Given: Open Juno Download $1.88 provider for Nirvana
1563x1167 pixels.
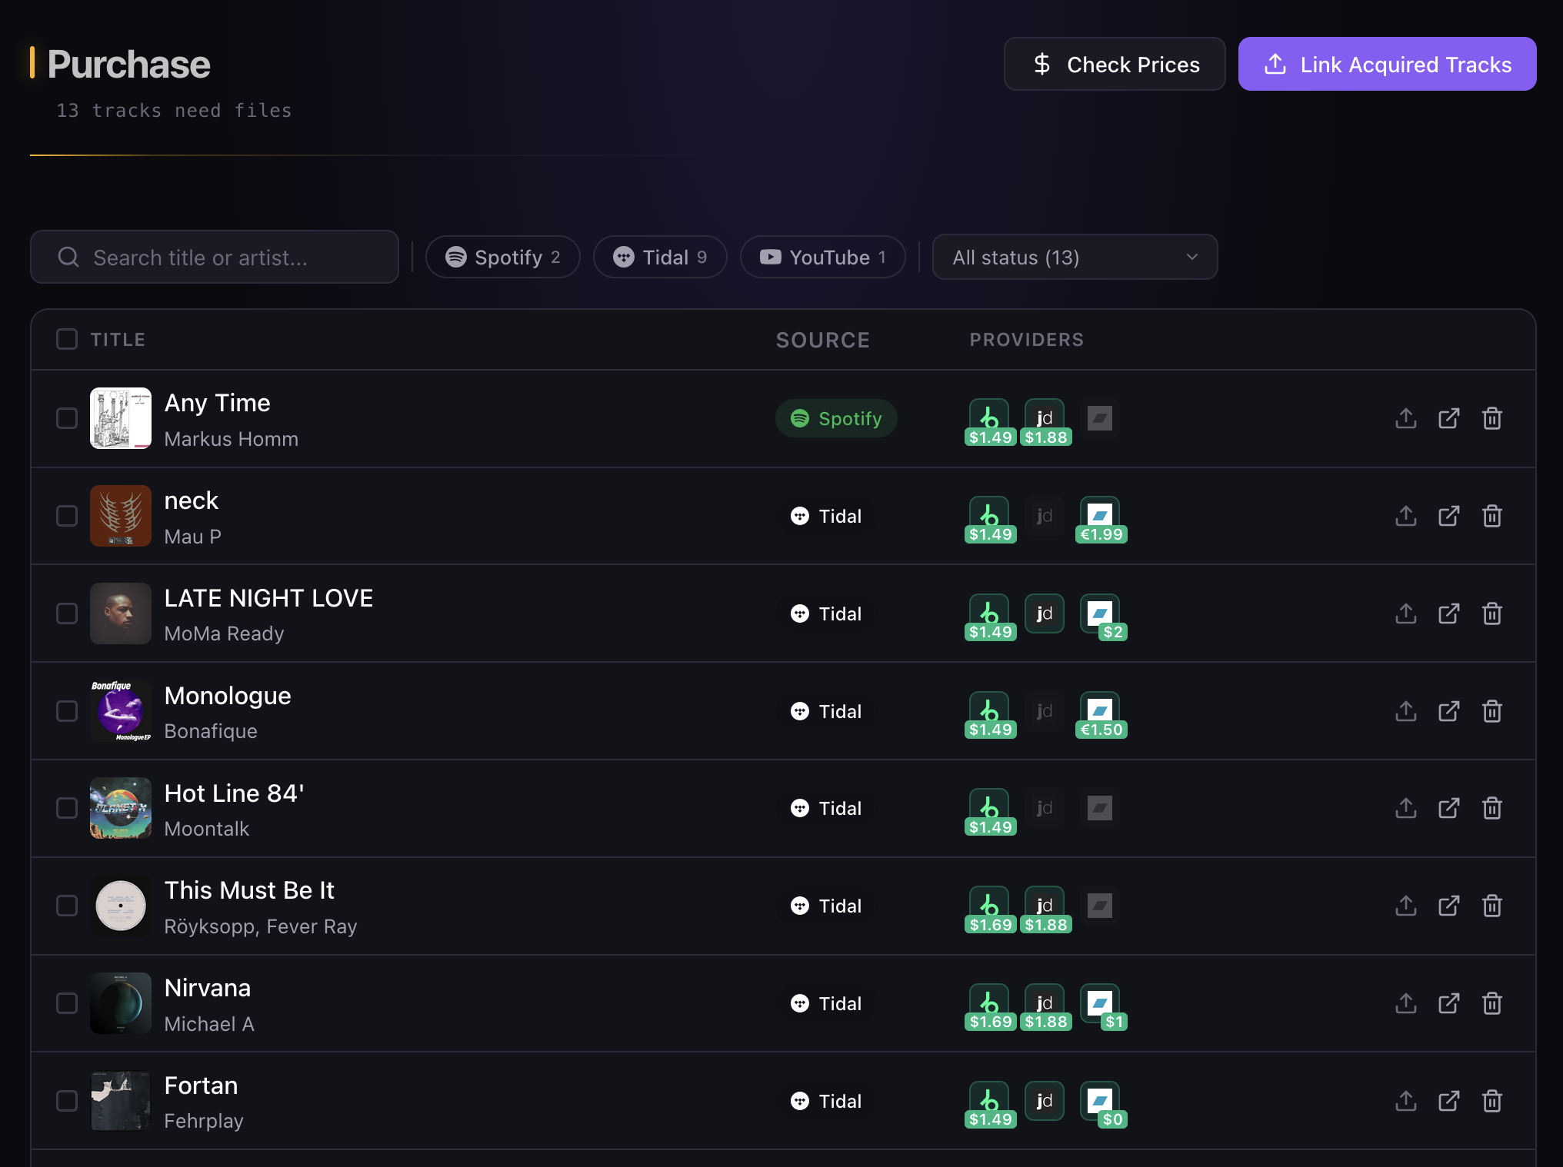Looking at the screenshot, I should pos(1045,1007).
